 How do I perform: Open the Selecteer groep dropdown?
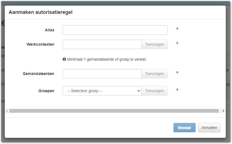pos(102,91)
